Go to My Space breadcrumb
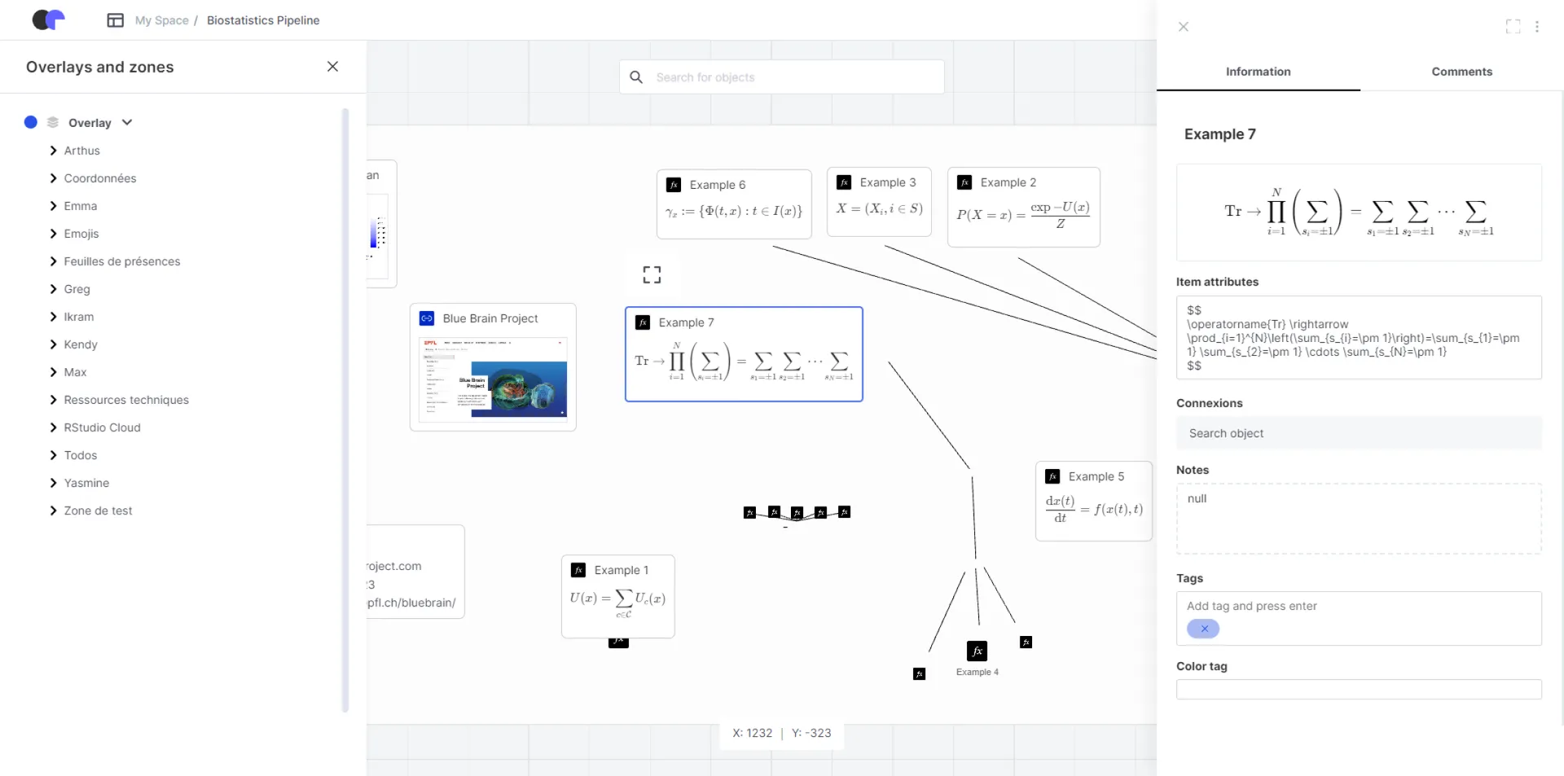Image resolution: width=1564 pixels, height=776 pixels. pos(161,20)
